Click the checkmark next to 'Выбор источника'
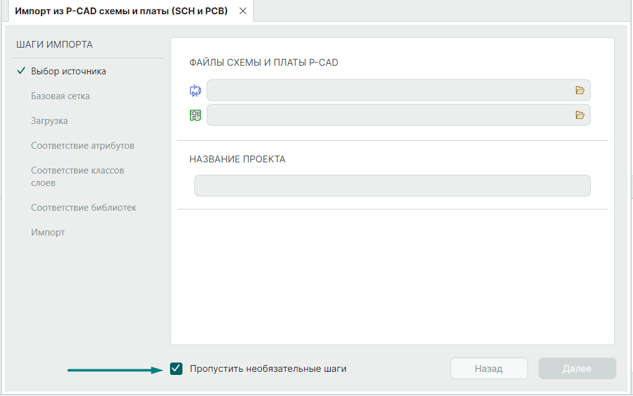 click(x=21, y=71)
